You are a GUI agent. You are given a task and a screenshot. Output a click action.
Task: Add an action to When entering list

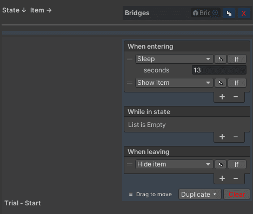222,97
